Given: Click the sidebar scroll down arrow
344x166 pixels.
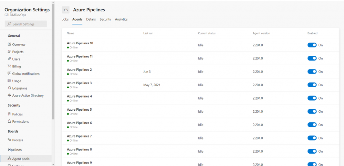Looking at the screenshot, I should [53, 164].
